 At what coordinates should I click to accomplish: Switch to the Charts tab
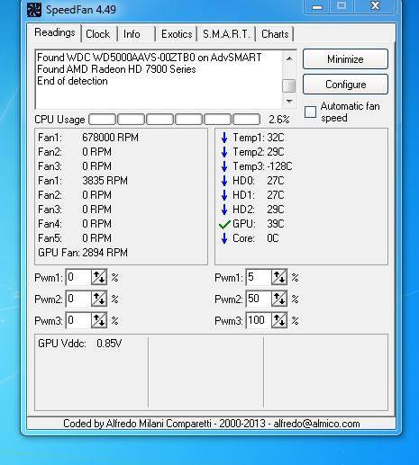tap(275, 34)
